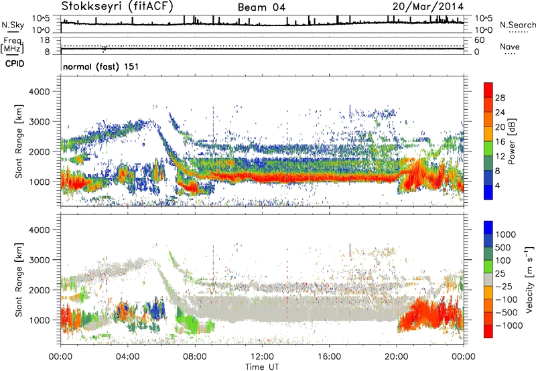536x371 pixels.
Task: Click the '18' frequency axis tick
Action: (x=45, y=40)
